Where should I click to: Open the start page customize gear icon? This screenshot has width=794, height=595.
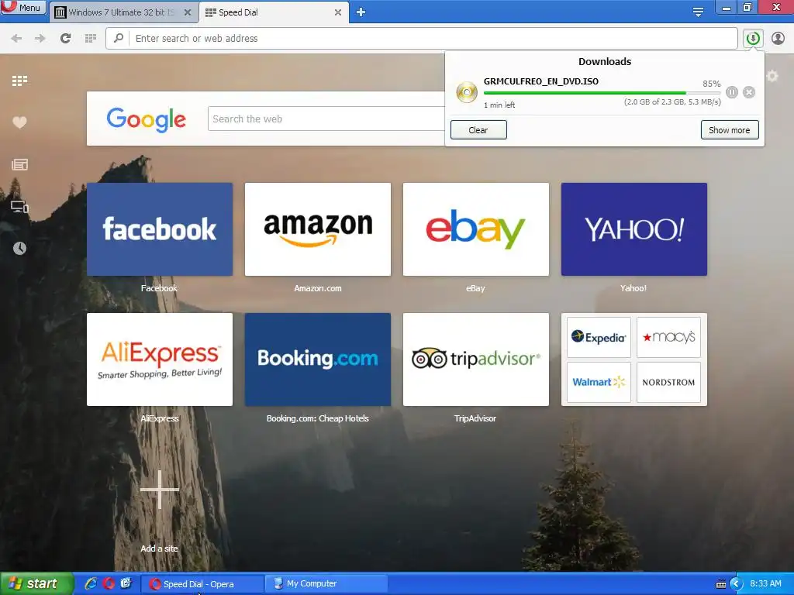point(773,77)
